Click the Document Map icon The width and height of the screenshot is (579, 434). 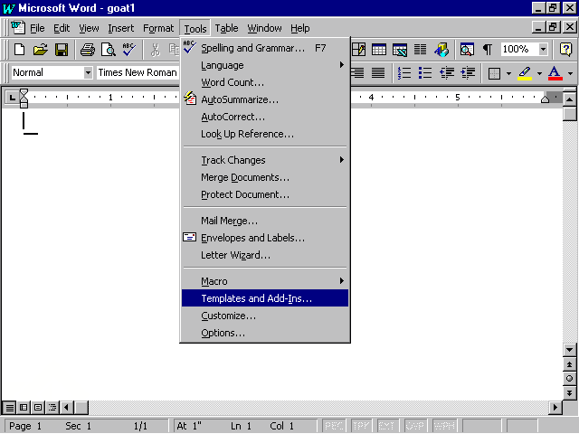(467, 49)
